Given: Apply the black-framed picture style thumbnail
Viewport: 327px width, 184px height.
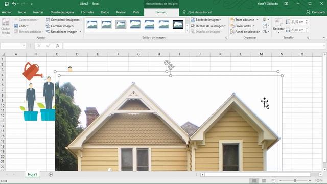Looking at the screenshot, I should [x=178, y=25].
